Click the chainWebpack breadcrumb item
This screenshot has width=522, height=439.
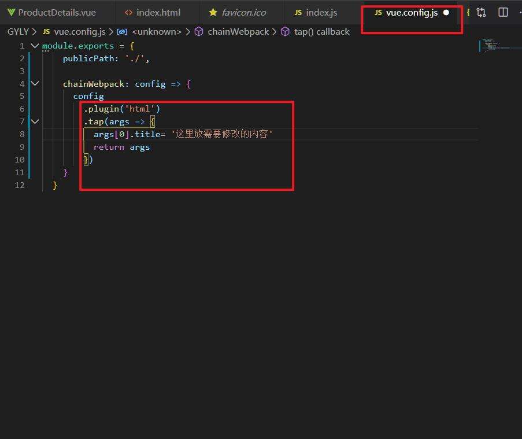tap(238, 32)
